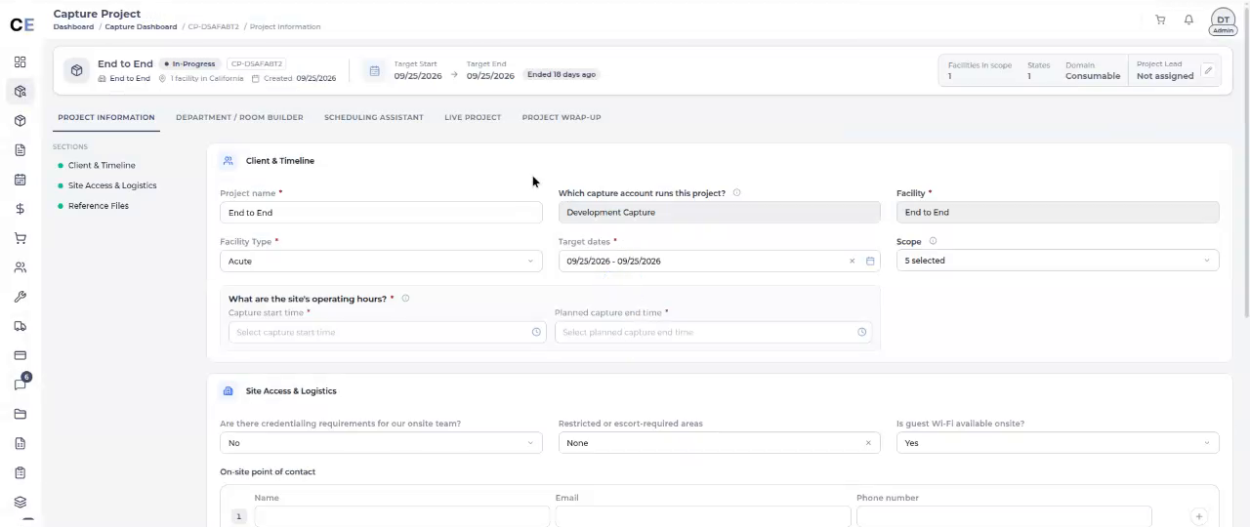The width and height of the screenshot is (1250, 527).
Task: Click the Project name input field
Action: pos(381,213)
